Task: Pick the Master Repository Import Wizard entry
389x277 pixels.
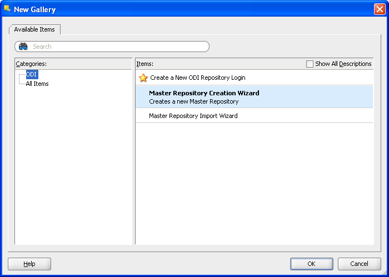Action: pos(193,116)
